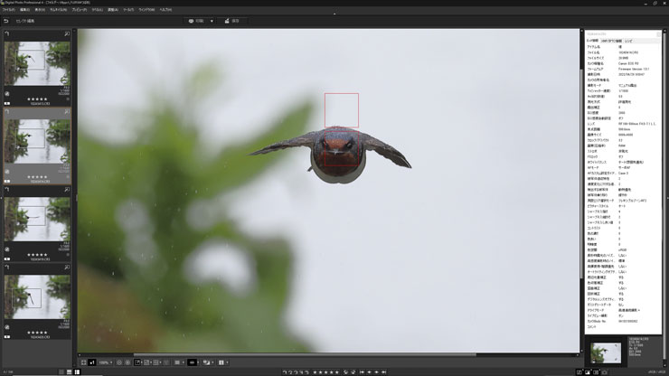Click the return arrow beside セレクト編集
Viewport: 669px width, 376px height.
pos(6,21)
